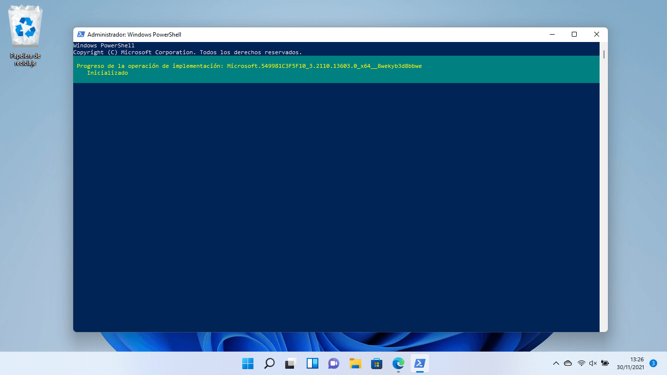Screen dimensions: 667x375
Task: Open the Windows Start menu
Action: coord(248,363)
